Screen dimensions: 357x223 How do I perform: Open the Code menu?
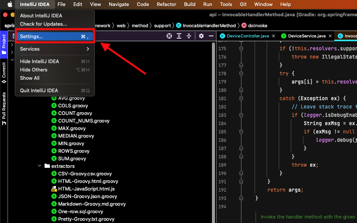click(143, 4)
